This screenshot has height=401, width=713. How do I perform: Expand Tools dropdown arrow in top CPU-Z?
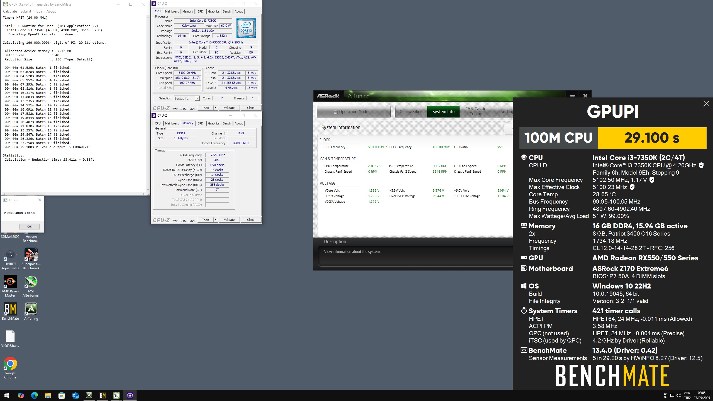coord(215,108)
